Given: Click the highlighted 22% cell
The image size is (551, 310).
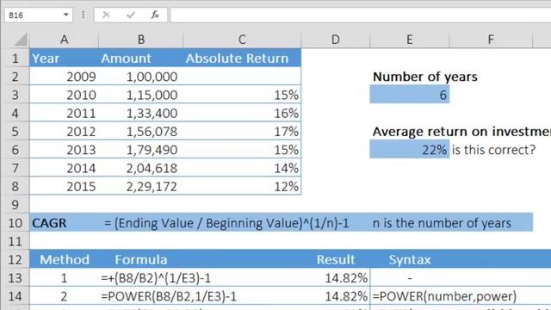Looking at the screenshot, I should click(x=410, y=150).
